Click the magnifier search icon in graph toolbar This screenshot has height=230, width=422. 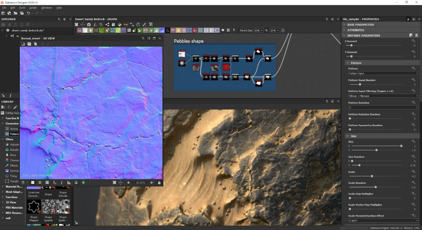pos(101,25)
